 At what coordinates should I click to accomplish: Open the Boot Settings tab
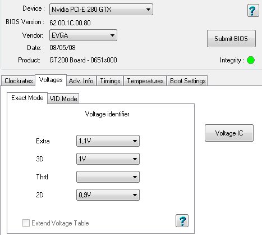point(187,81)
